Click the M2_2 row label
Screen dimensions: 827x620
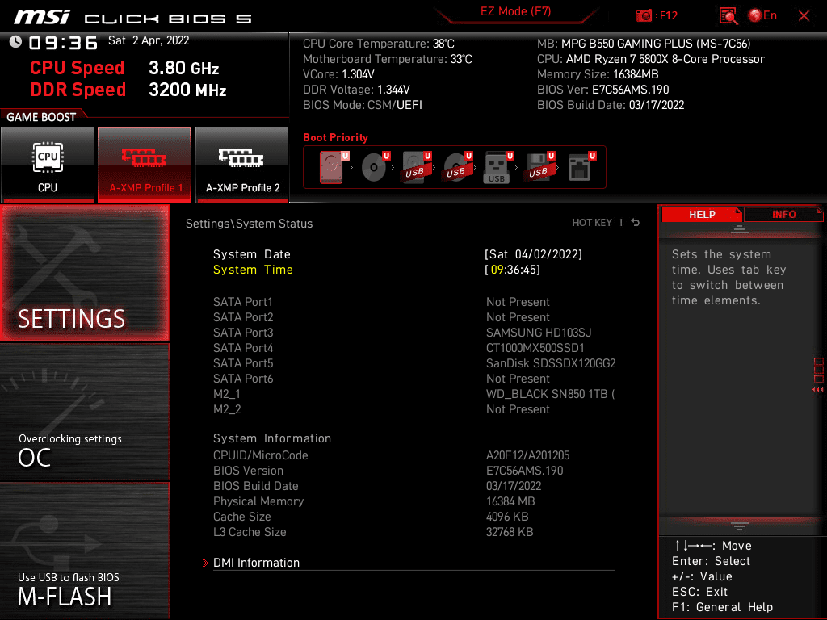tap(227, 409)
